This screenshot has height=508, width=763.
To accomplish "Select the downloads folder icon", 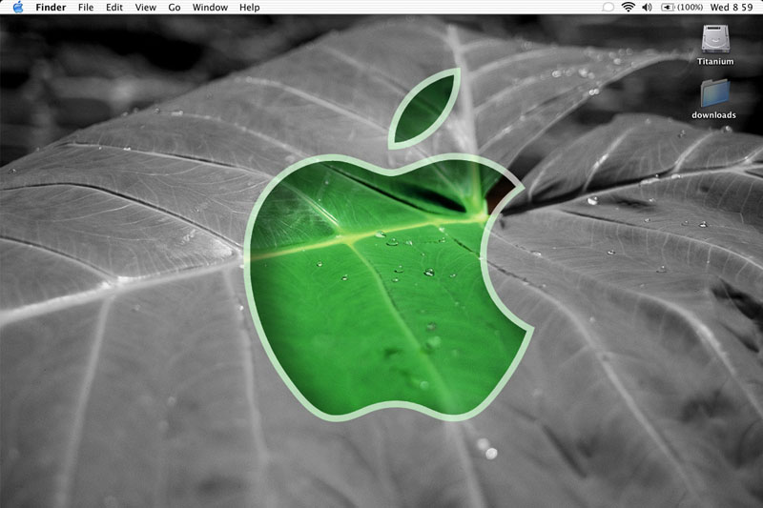I will tap(714, 93).
